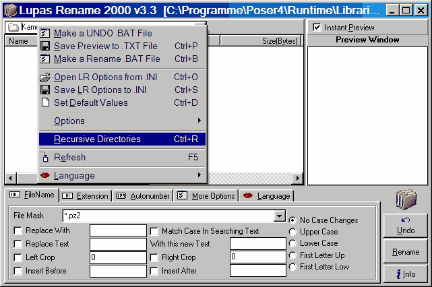Check the Insert Before option
The height and width of the screenshot is (287, 432).
coord(18,271)
